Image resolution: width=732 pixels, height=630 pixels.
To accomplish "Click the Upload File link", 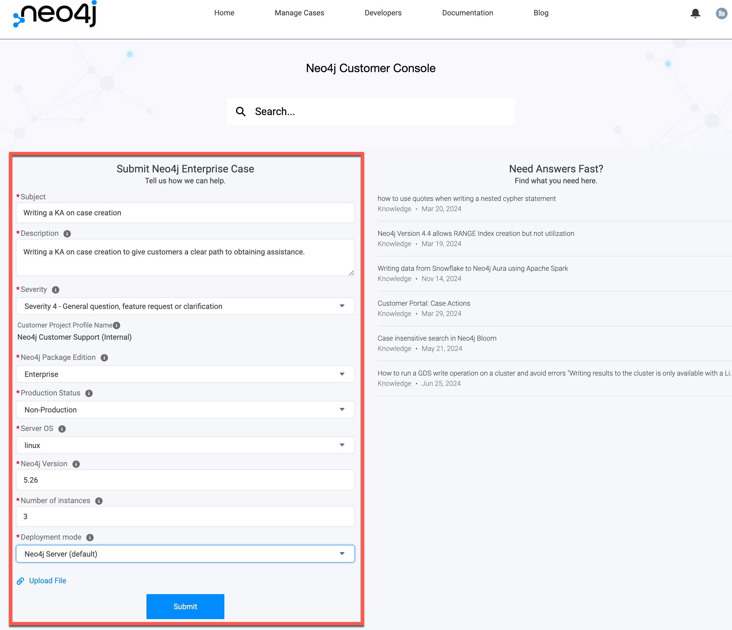I will coord(48,581).
